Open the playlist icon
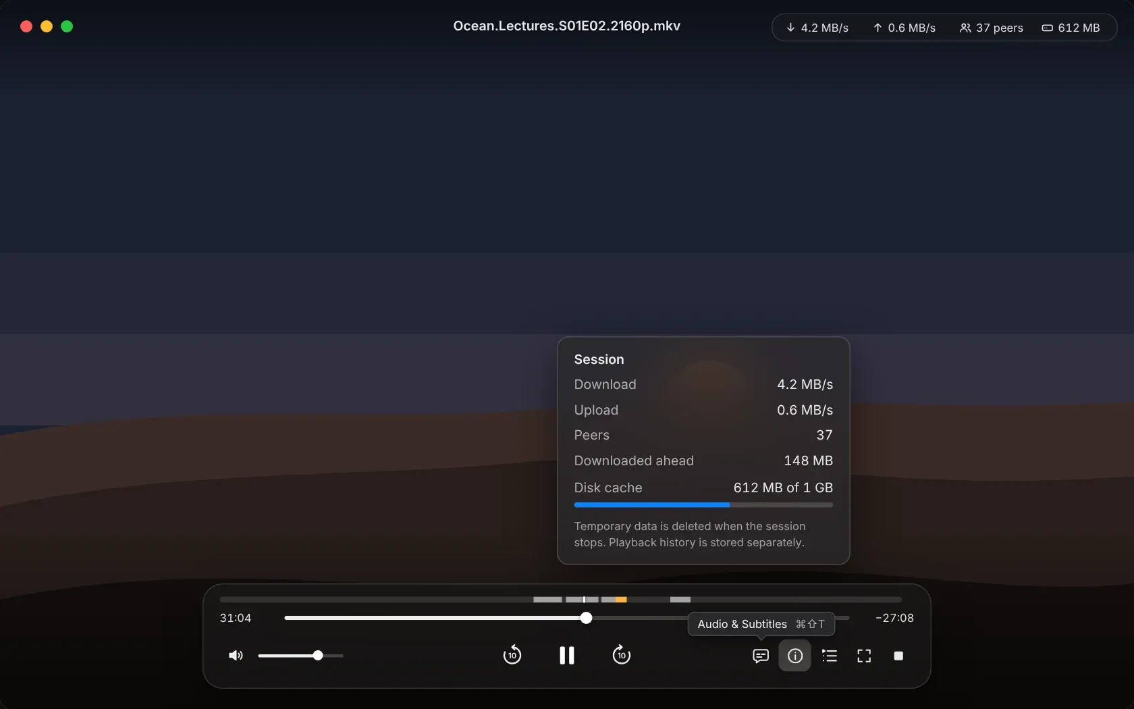Screen dimensions: 1134x709 pos(830,656)
